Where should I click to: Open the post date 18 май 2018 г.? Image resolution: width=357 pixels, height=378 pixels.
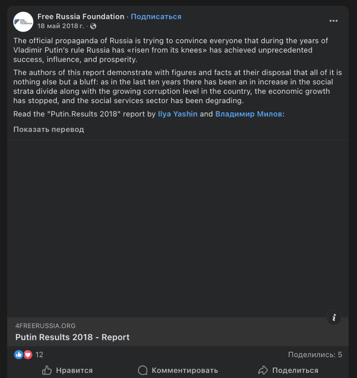coord(61,26)
